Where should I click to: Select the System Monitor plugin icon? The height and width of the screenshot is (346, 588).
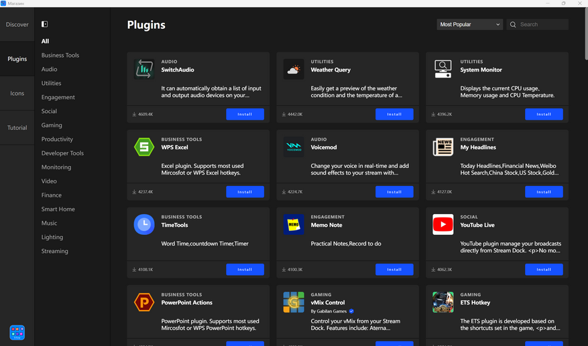(x=443, y=69)
